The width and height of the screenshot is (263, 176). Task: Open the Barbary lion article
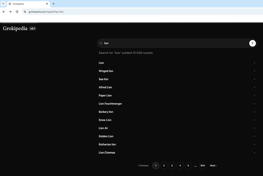coord(106,112)
